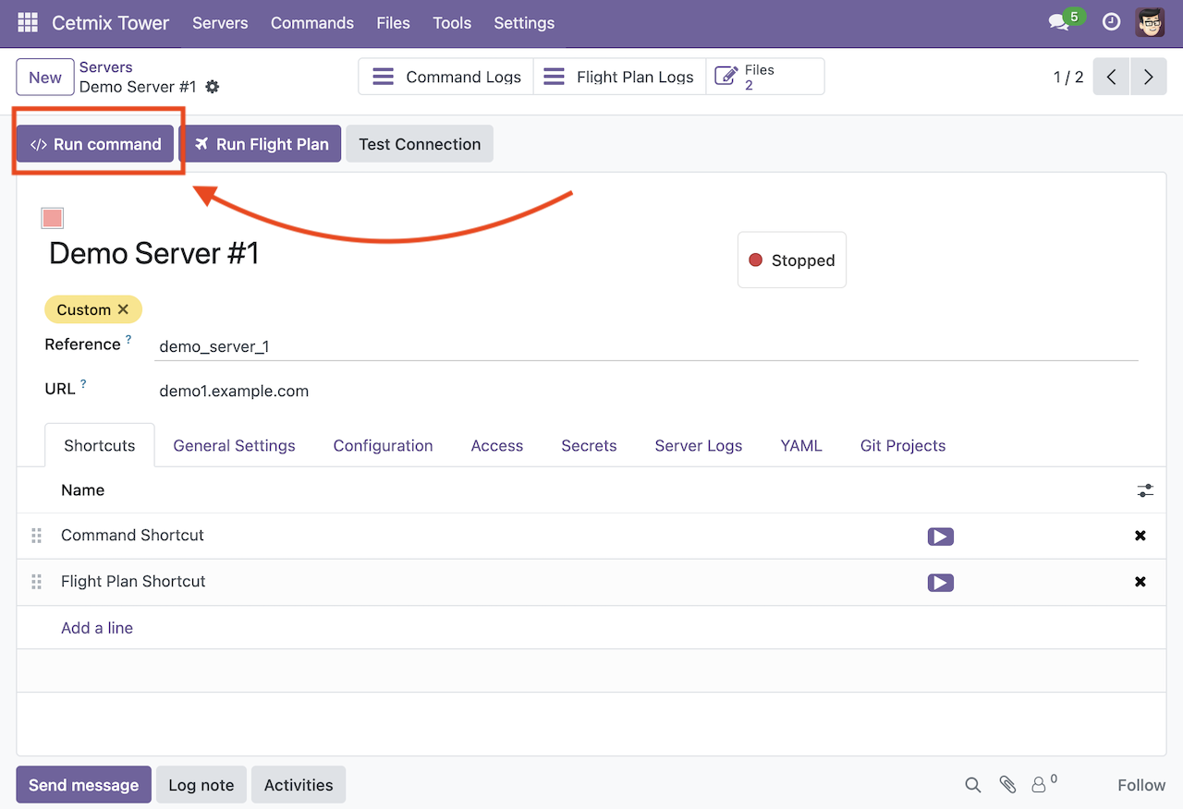Image resolution: width=1183 pixels, height=809 pixels.
Task: Switch to the Secrets tab
Action: pos(589,446)
